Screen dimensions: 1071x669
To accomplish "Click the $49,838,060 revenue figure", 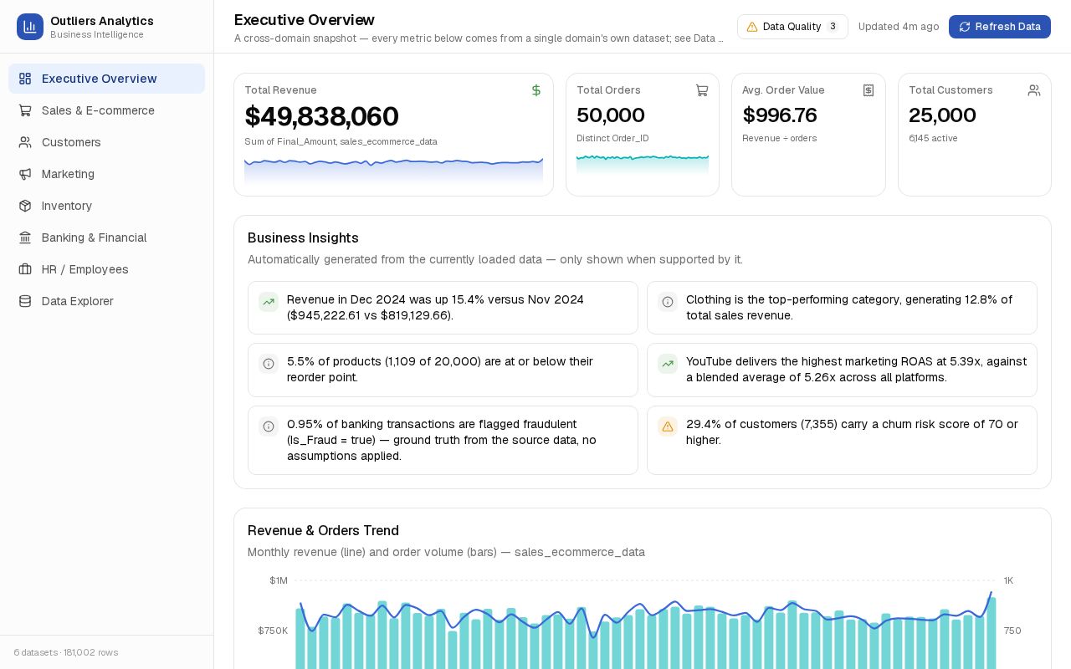I will point(321,116).
